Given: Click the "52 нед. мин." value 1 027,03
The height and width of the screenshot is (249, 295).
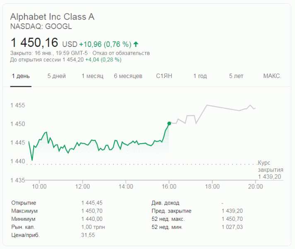Looking at the screenshot, I should (232, 227).
